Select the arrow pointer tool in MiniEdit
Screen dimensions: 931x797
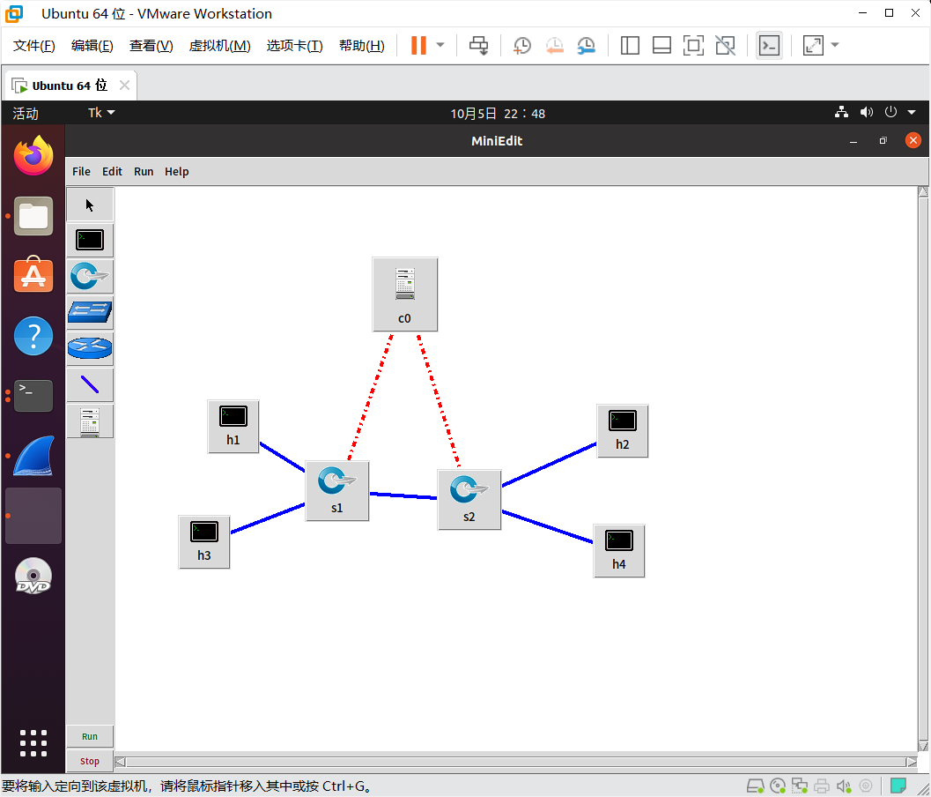[x=90, y=205]
